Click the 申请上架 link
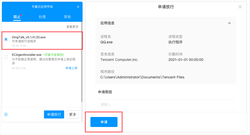The width and height of the screenshot is (250, 135). (x=71, y=68)
